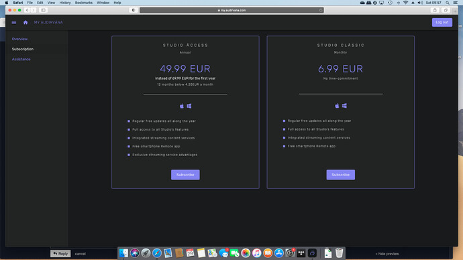Open Launchpad rocket icon in Dock

pos(146,253)
